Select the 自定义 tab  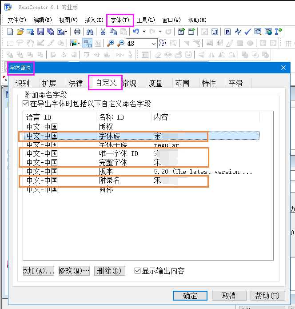click(x=106, y=82)
